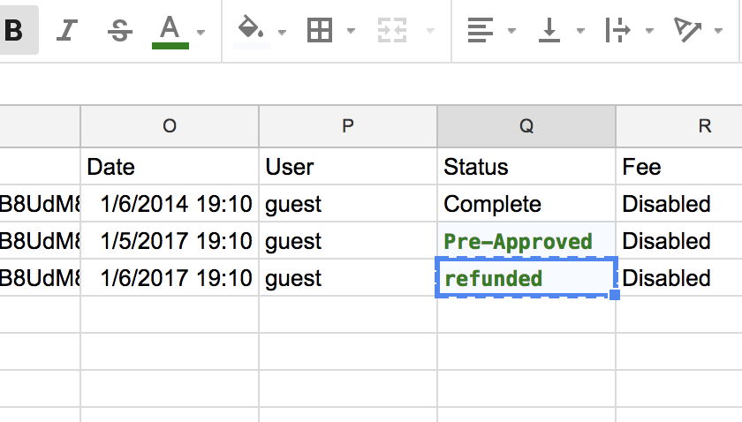The height and width of the screenshot is (422, 742).
Task: Click the borders icon
Action: (320, 31)
